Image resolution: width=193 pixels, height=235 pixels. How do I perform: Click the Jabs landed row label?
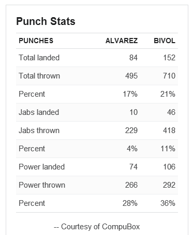(x=39, y=112)
